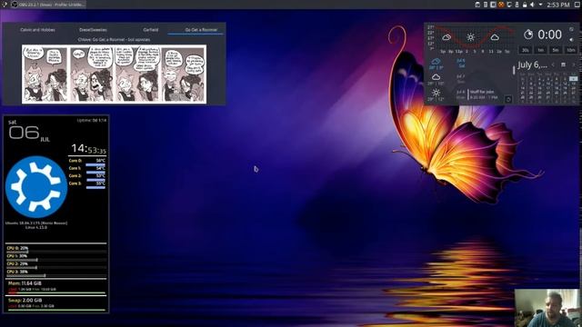This screenshot has width=582, height=327.
Task: Click the CPU 3 usage bar
Action: (56, 275)
